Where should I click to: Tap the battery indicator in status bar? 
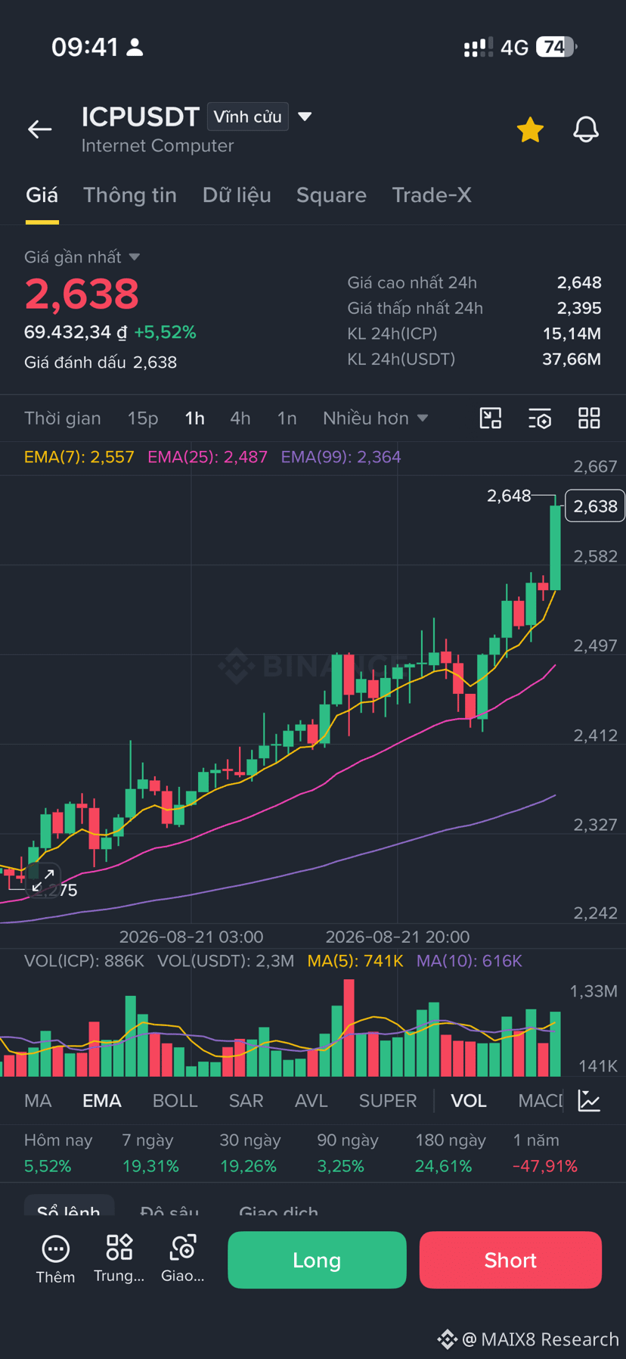pos(556,48)
